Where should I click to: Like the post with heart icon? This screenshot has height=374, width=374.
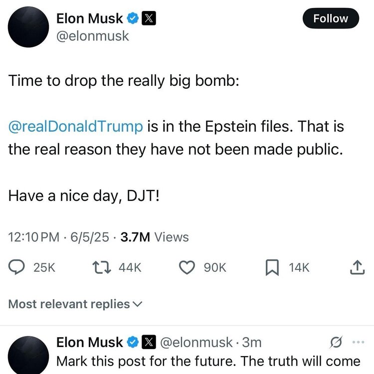click(x=187, y=268)
